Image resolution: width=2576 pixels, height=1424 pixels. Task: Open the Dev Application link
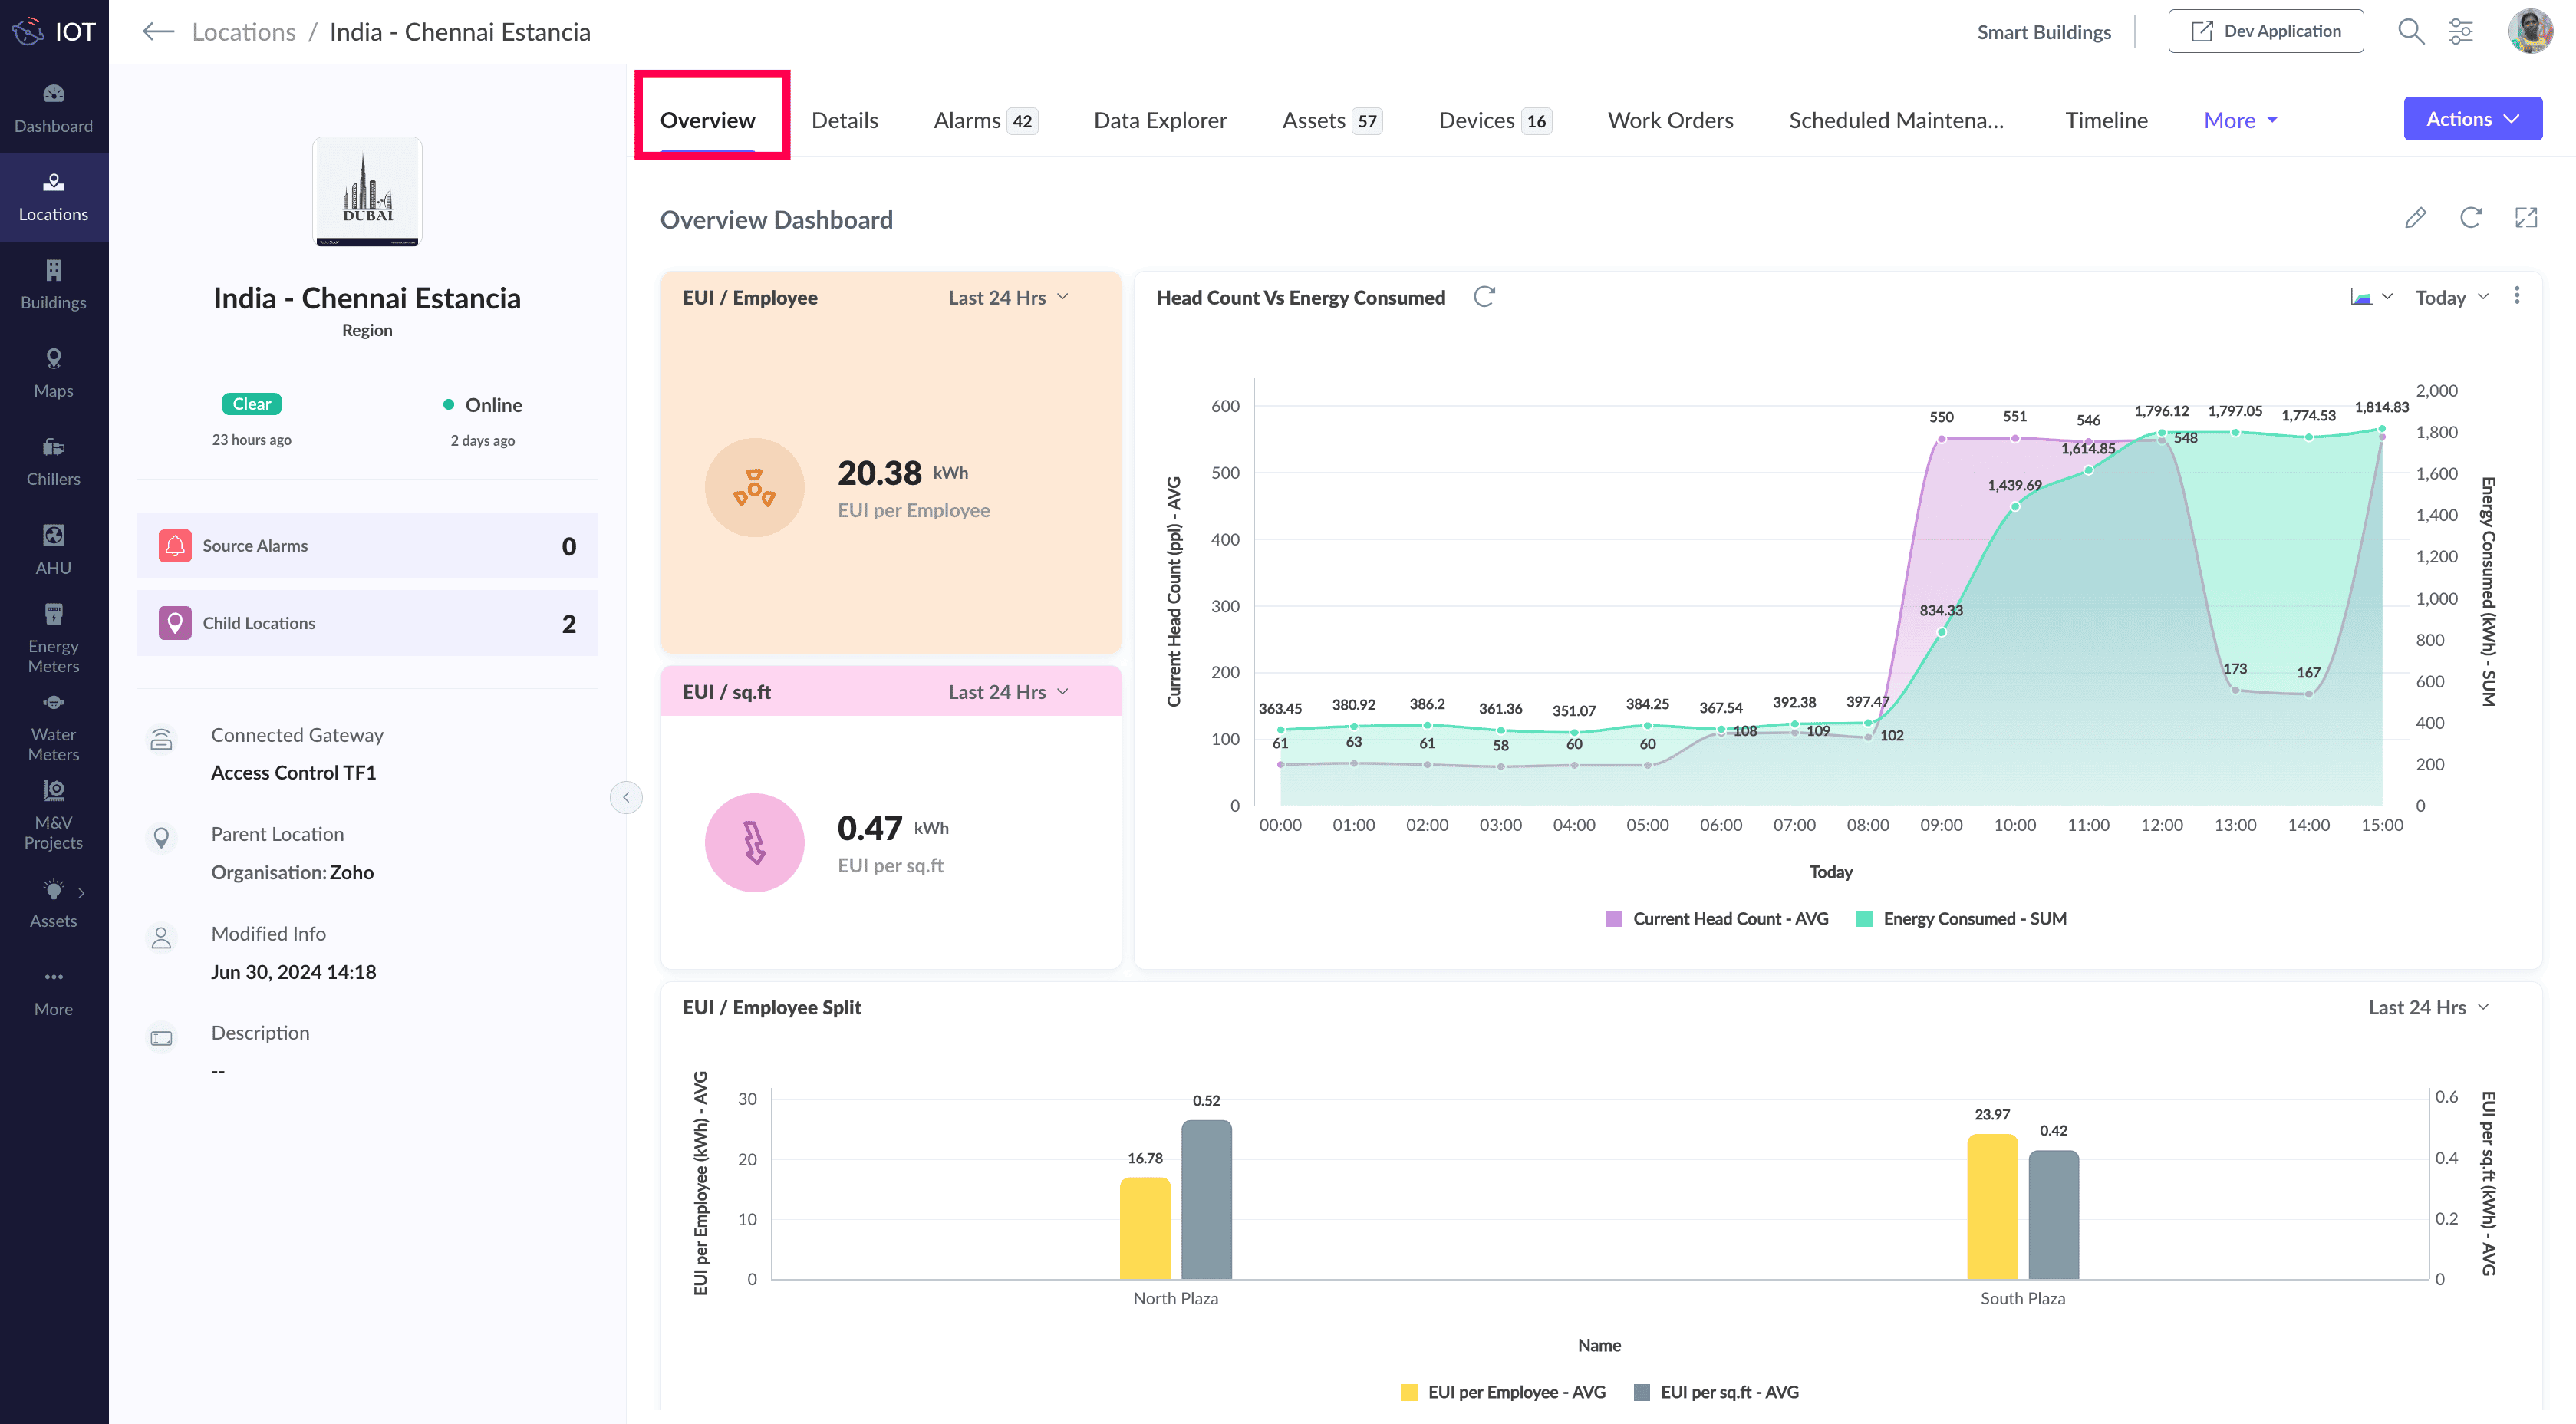click(2265, 32)
